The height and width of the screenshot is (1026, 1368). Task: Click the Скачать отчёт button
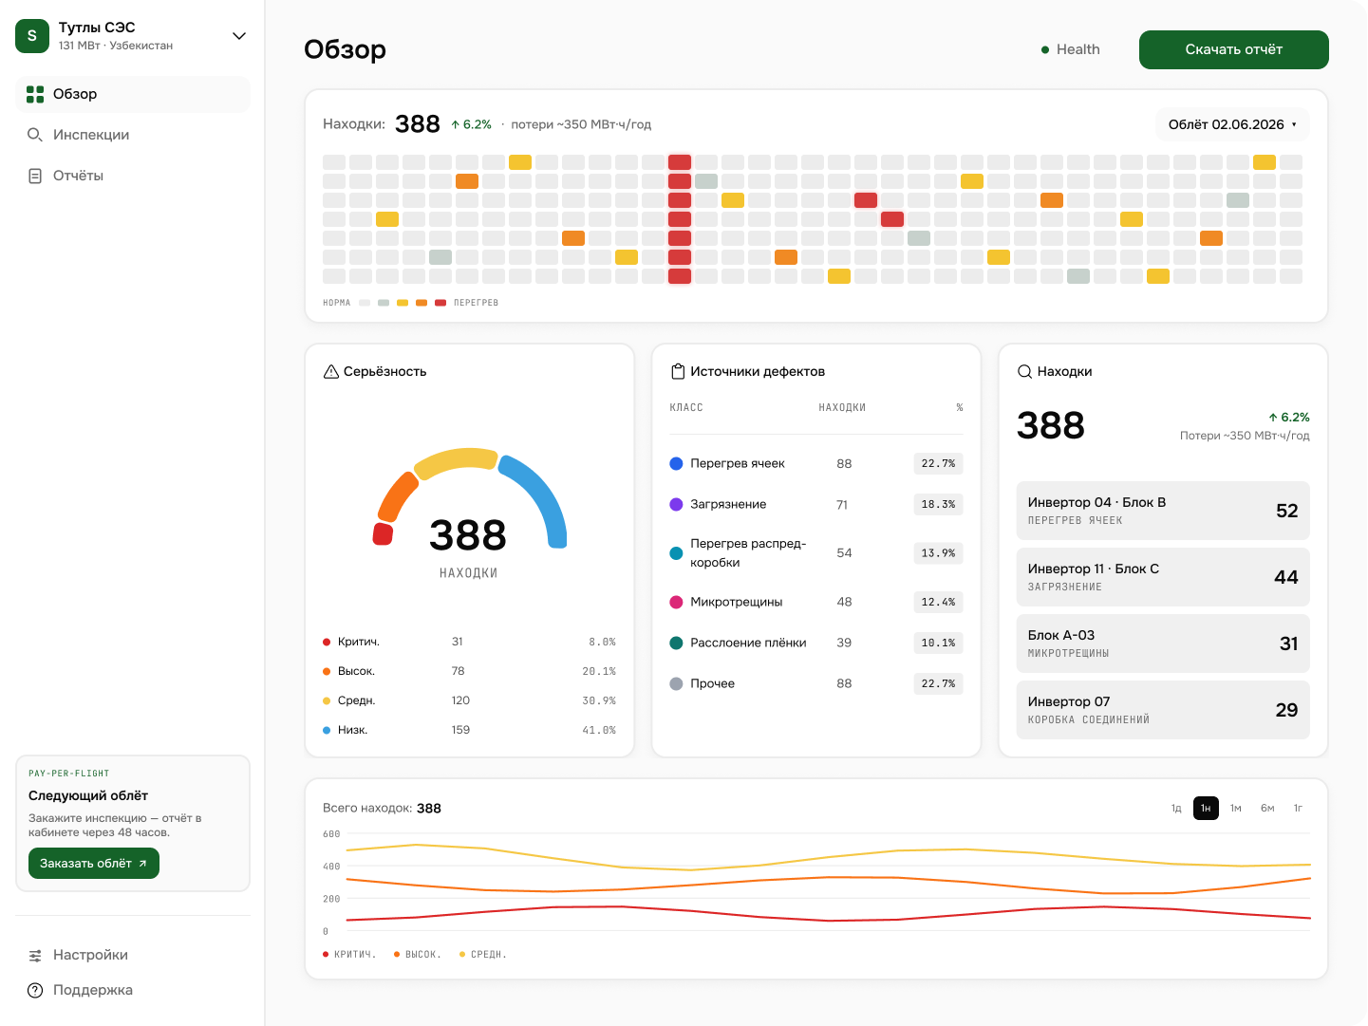click(x=1233, y=49)
